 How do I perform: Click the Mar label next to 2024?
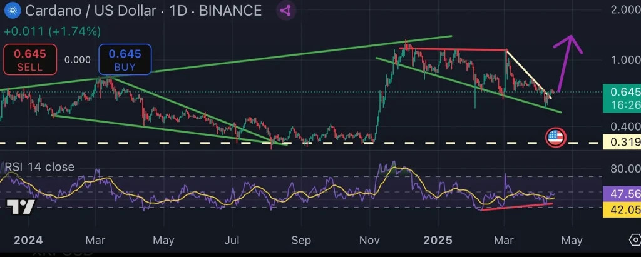(x=95, y=240)
